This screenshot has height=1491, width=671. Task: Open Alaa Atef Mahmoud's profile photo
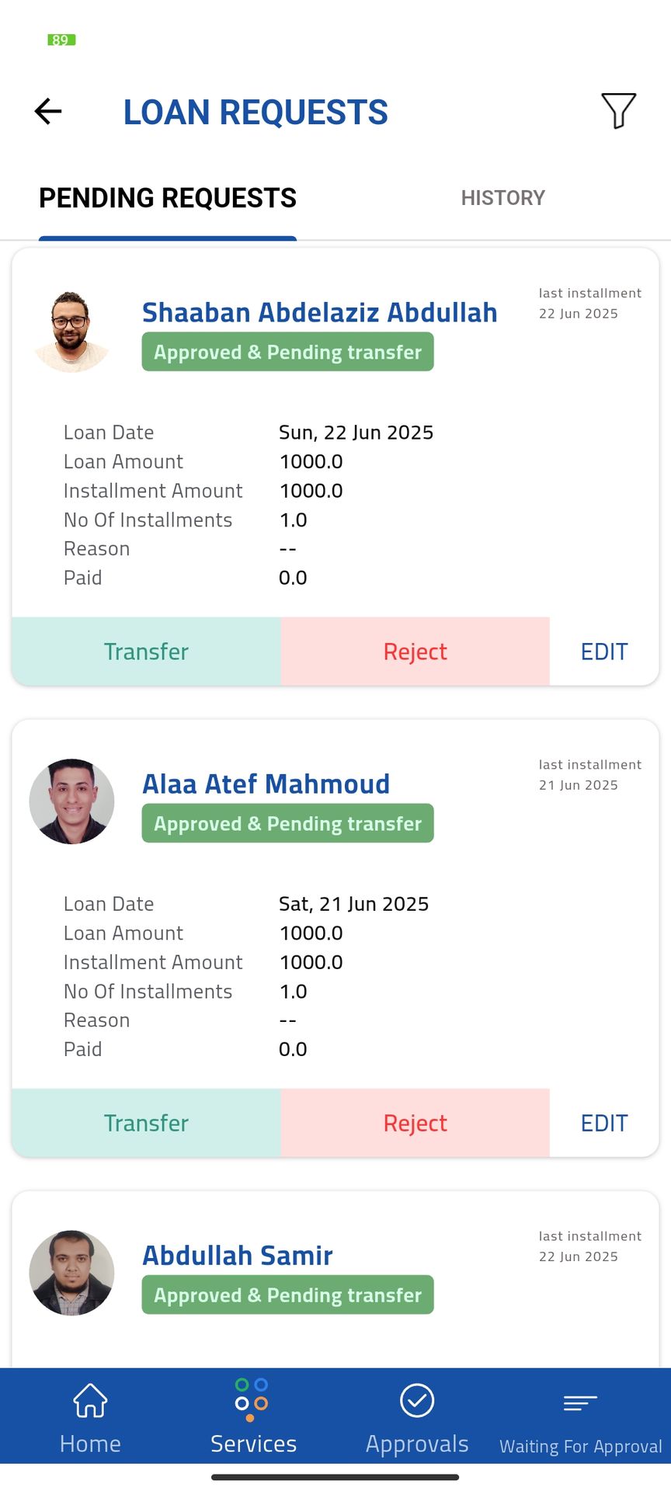click(x=71, y=801)
